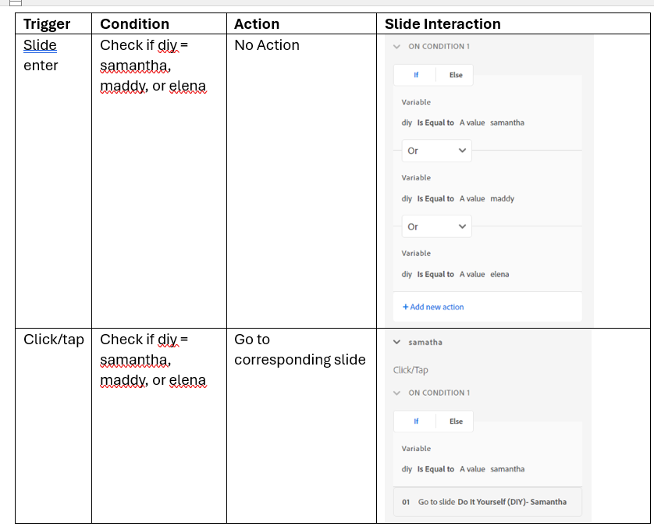Select the If tab under the Click/Tap trigger
The image size is (654, 530).
tap(416, 422)
